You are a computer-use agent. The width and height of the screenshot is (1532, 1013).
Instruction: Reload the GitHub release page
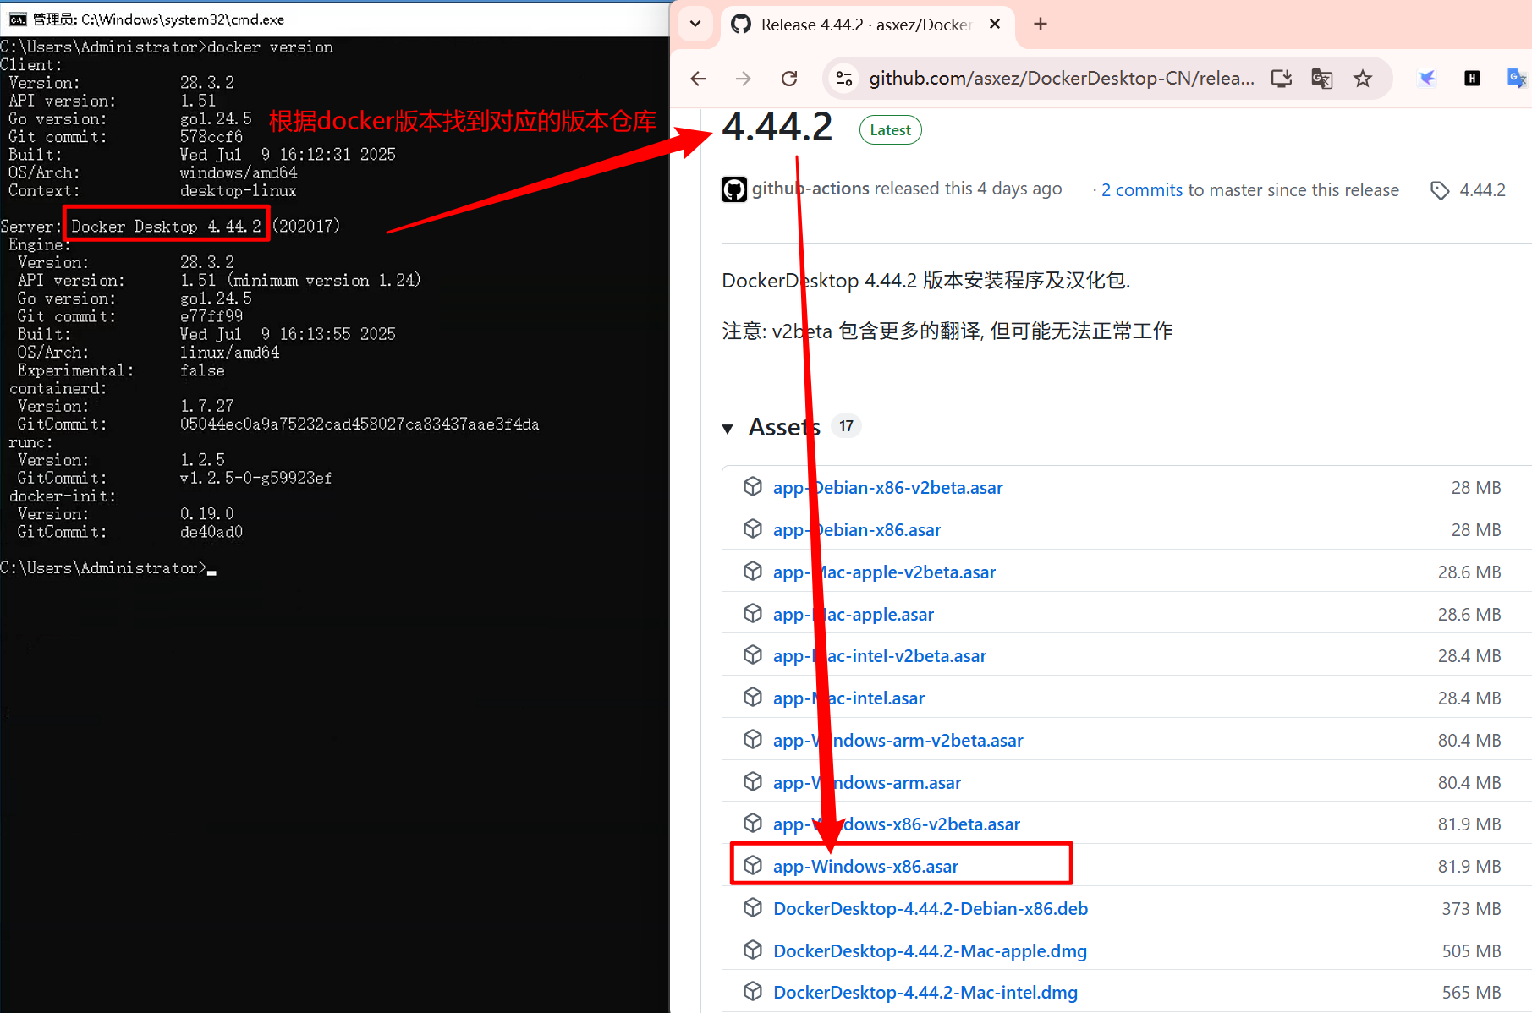click(789, 79)
